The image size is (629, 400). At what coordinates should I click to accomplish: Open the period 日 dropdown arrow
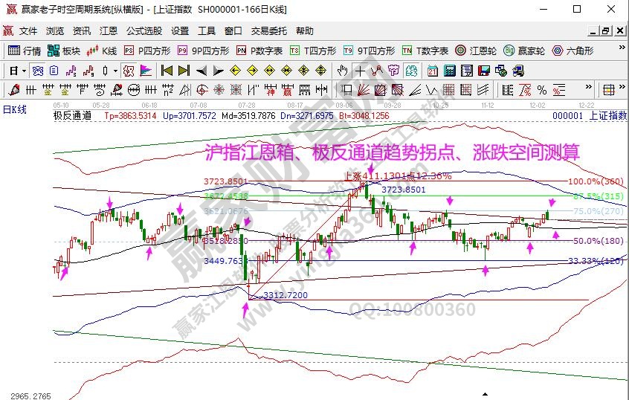click(23, 71)
